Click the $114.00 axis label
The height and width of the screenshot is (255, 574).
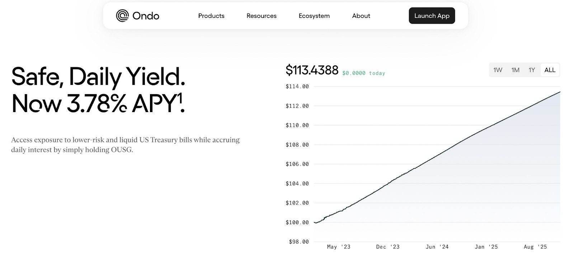(297, 86)
